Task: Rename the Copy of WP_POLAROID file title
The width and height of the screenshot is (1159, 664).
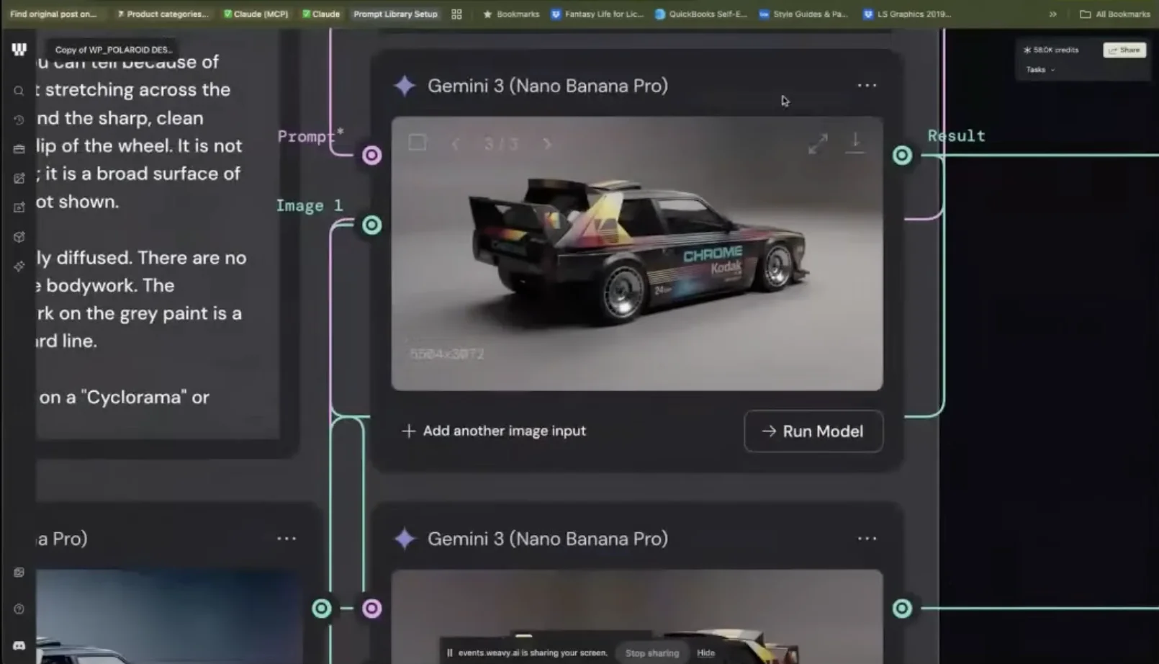Action: (114, 50)
